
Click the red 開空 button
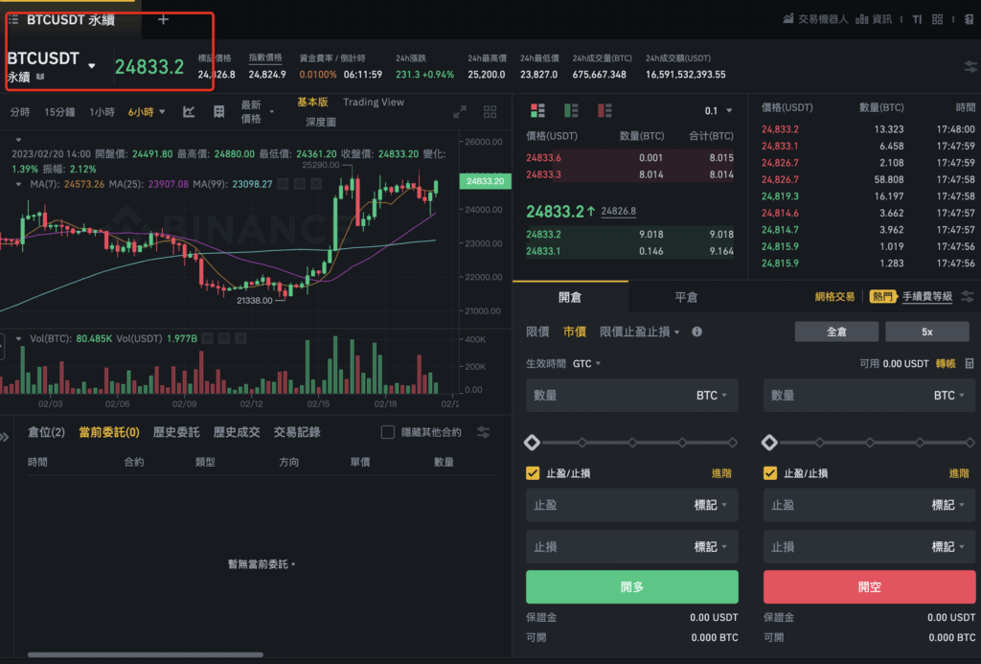click(869, 587)
